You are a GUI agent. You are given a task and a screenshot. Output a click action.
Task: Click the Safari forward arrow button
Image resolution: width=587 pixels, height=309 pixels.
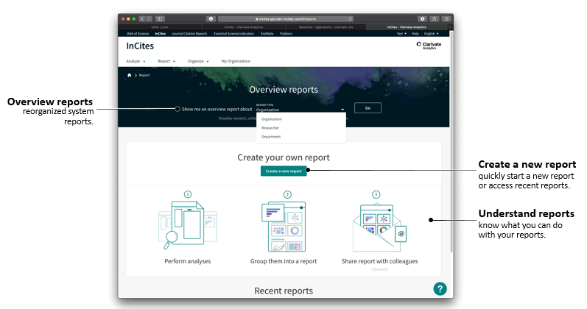point(149,18)
